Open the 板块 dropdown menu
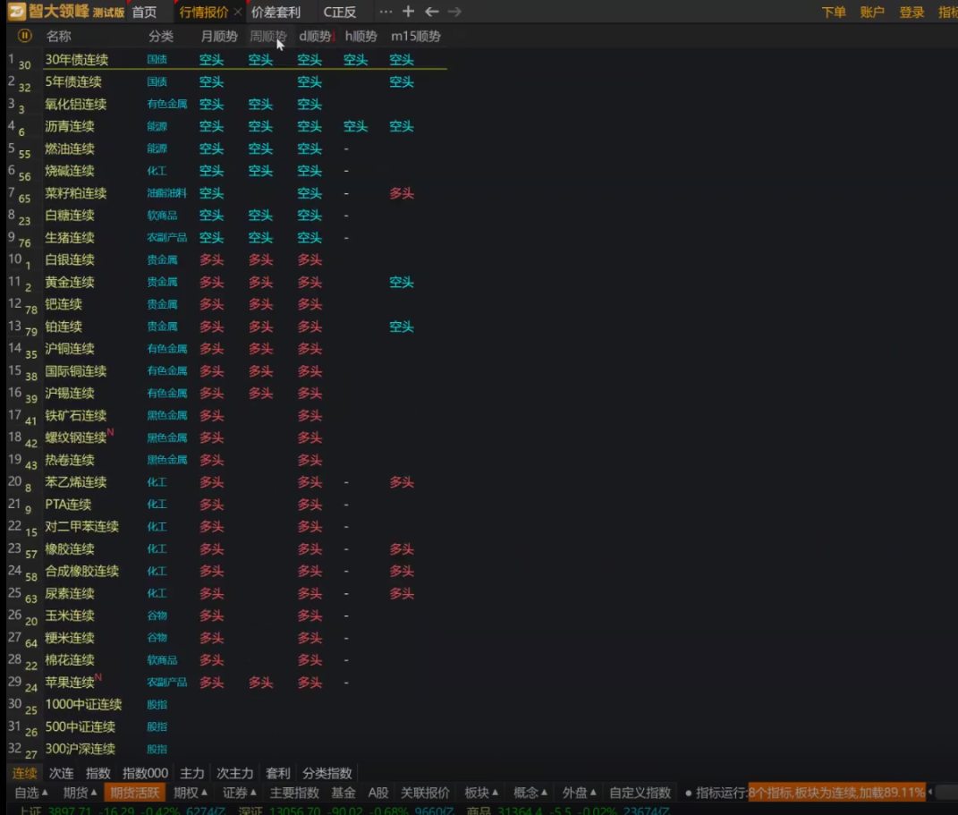Screen dimensions: 958x815 tap(481, 793)
